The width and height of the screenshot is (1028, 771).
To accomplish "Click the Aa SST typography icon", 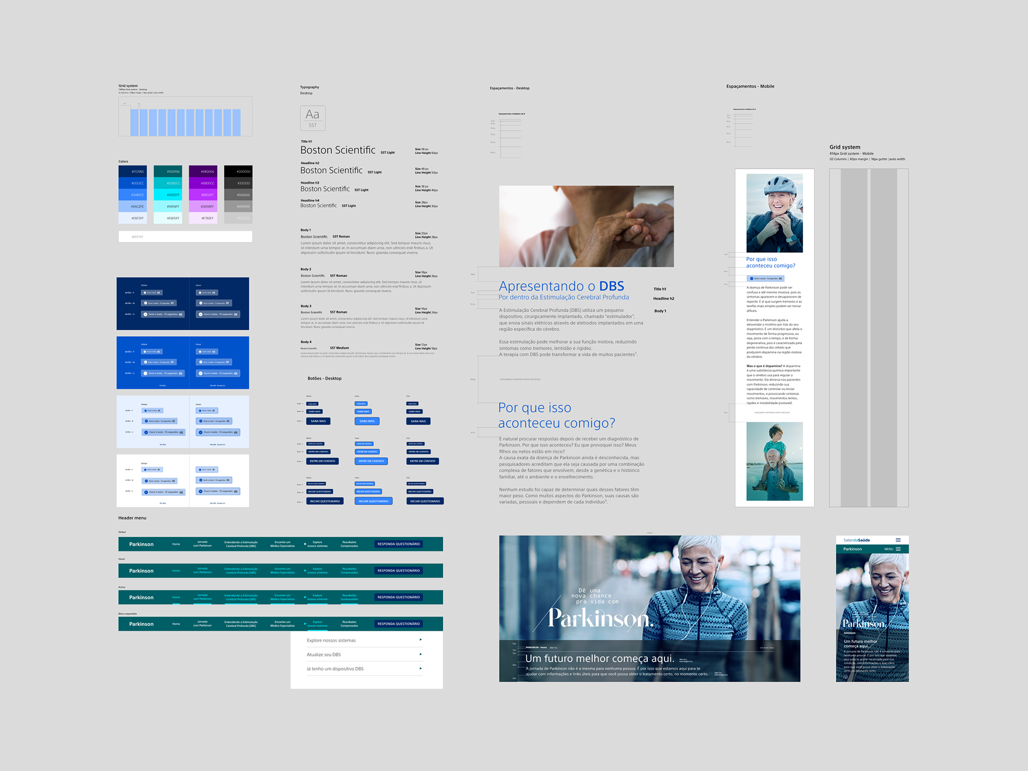I will coord(313,118).
